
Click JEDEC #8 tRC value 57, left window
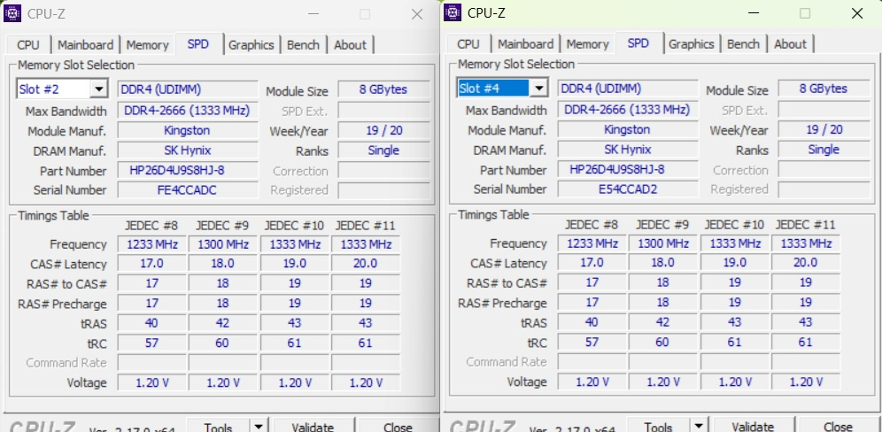[152, 343]
